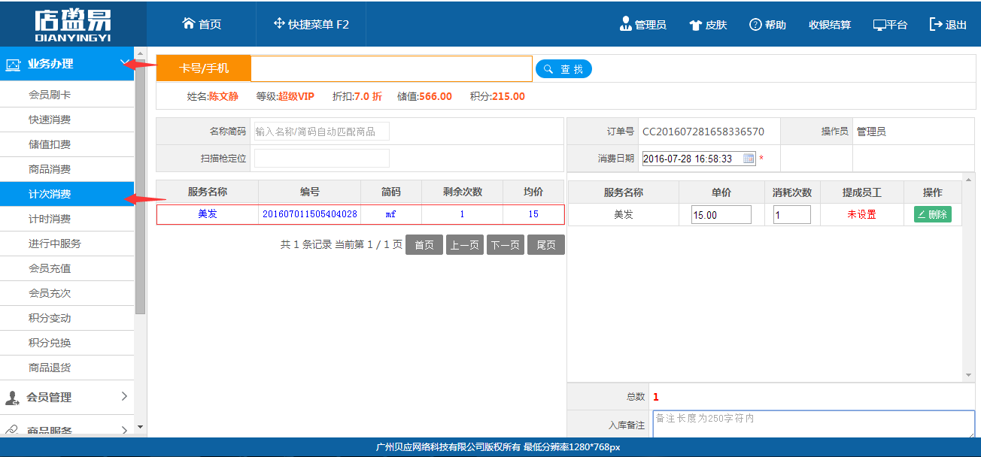981x457 pixels.
Task: Click the sidebar scroll down arrow
Action: click(x=140, y=427)
